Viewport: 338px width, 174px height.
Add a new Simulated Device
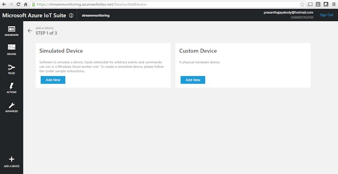click(x=53, y=80)
